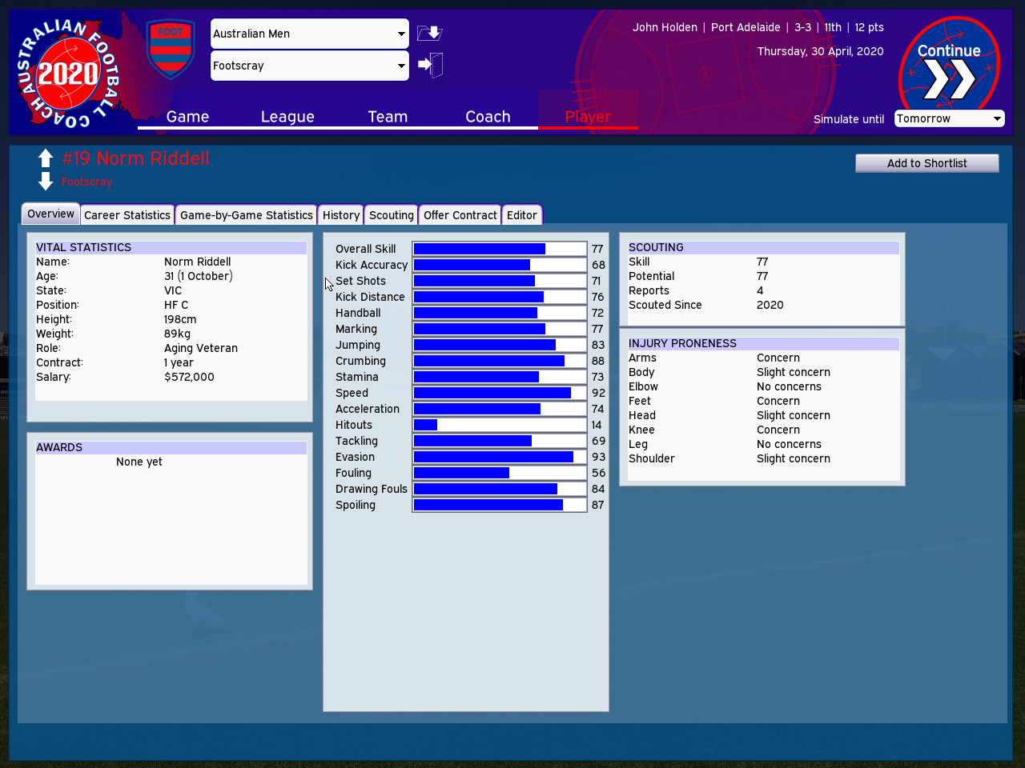Change the Simulate until Tomorrow dropdown
The width and height of the screenshot is (1025, 768).
click(948, 118)
